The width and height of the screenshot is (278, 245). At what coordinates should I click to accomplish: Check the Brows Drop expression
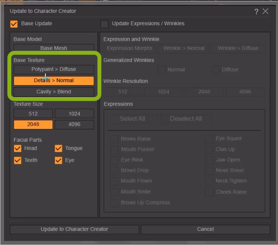115,170
